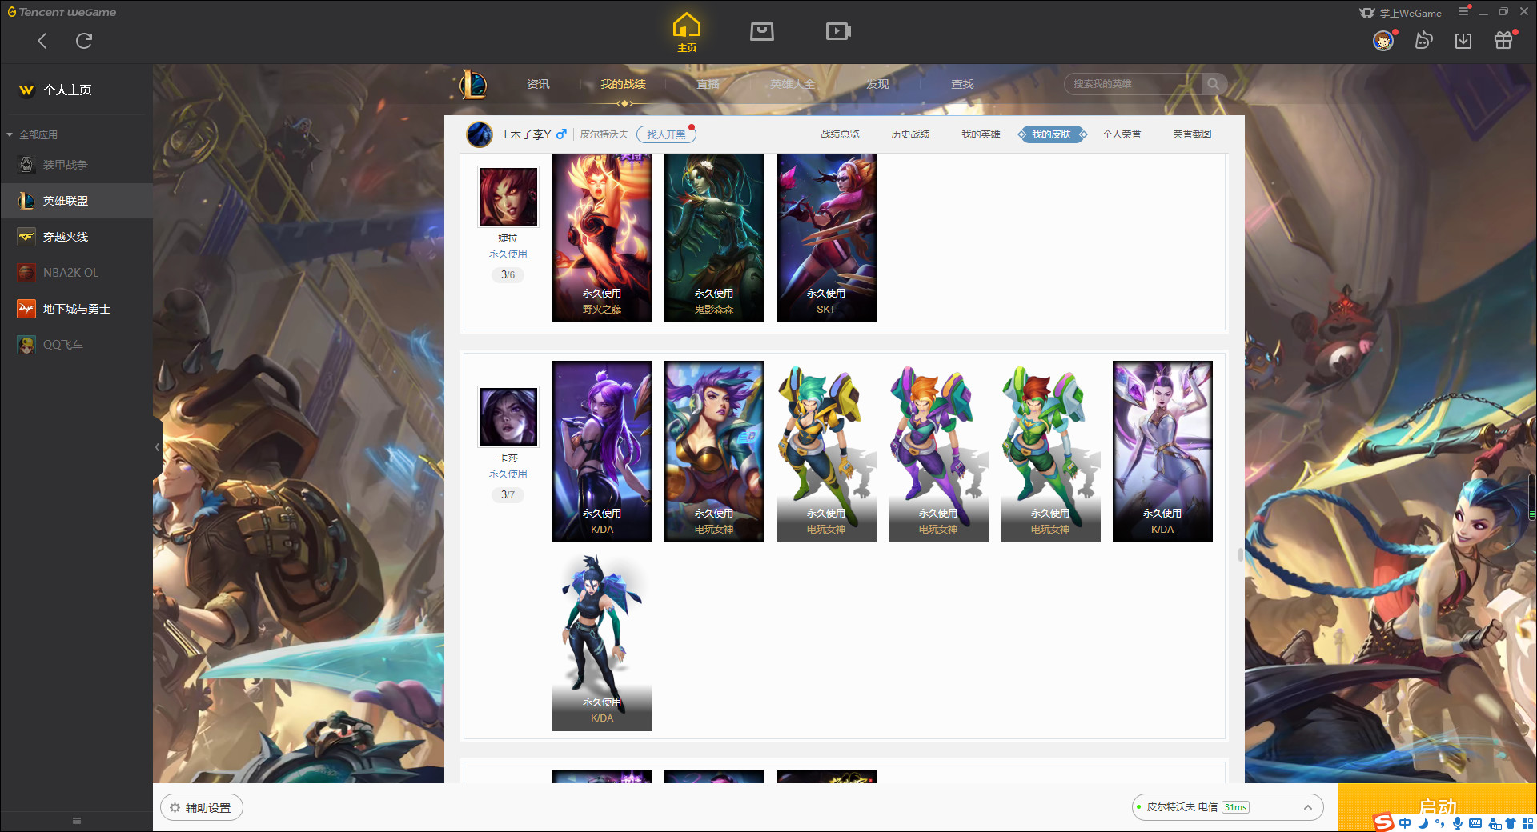Switch to the 英雄大全 tab
The width and height of the screenshot is (1537, 832).
pos(793,84)
